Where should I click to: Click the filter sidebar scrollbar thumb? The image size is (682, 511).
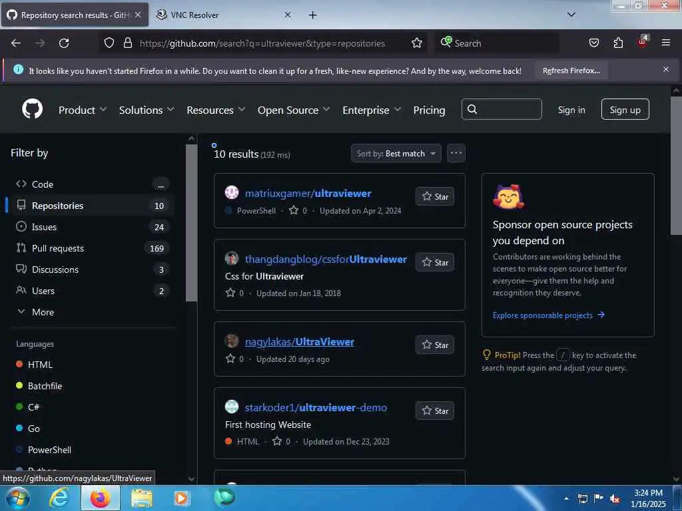(191, 222)
